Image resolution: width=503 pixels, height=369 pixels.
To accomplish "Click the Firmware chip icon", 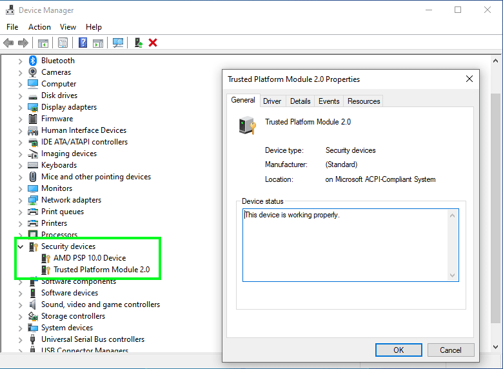I will [x=33, y=119].
